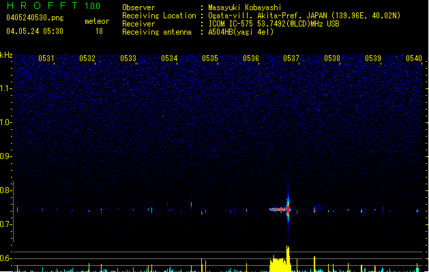Click the HROFFT 1.0.0 title text
The height and width of the screenshot is (272, 429).
pyautogui.click(x=54, y=5)
